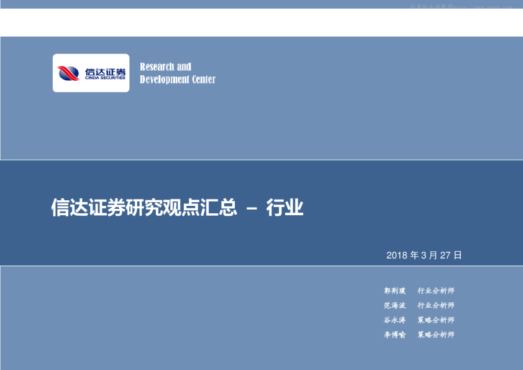
Task: Click the 信达证券 Chinese logo text
Action: pos(105,72)
